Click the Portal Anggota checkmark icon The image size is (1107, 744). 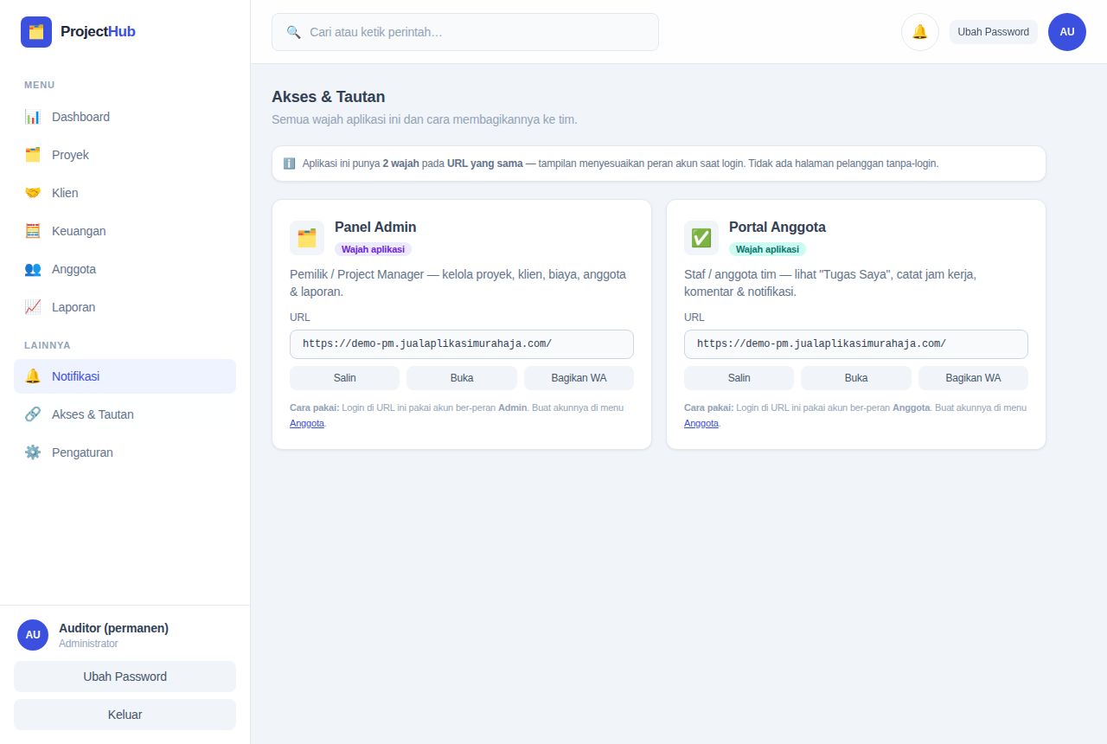tap(701, 238)
